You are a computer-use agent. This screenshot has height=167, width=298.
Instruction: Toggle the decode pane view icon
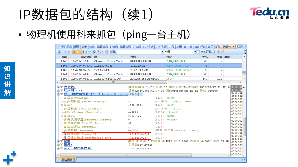pos(78,52)
